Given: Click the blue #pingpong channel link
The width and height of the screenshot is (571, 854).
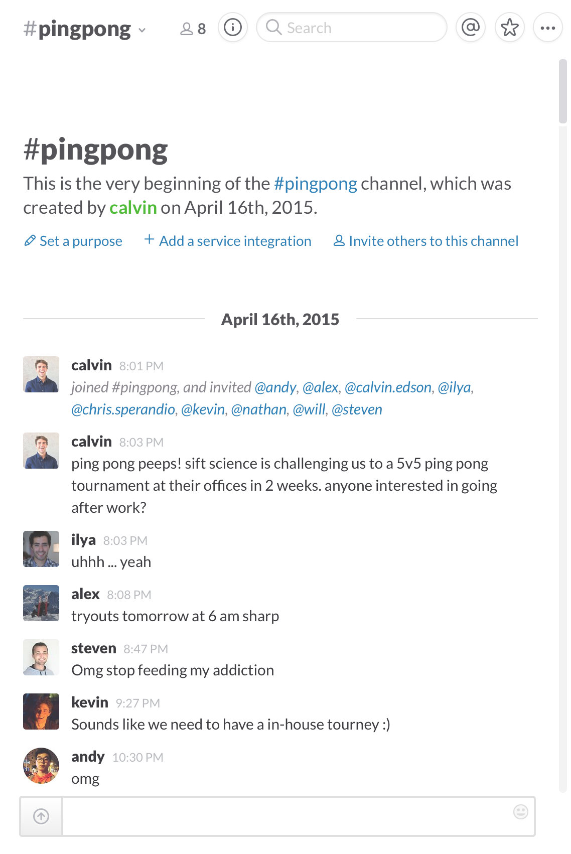Looking at the screenshot, I should point(316,184).
